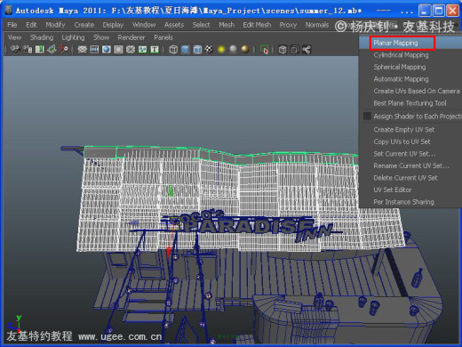This screenshot has height=347, width=462.
Task: Open the Normals menu
Action: 317,25
